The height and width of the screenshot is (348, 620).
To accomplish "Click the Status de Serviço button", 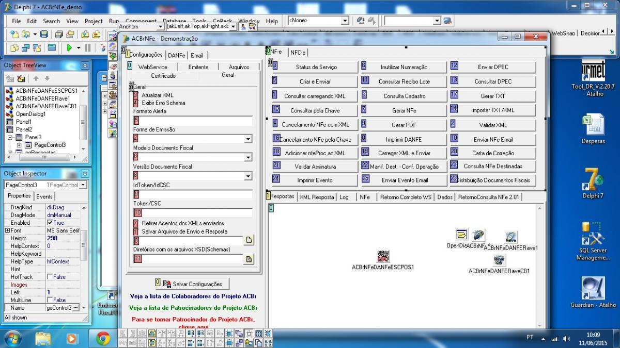I will tap(315, 67).
